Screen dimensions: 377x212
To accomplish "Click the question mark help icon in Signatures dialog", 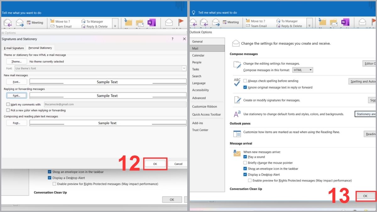I will (172, 39).
